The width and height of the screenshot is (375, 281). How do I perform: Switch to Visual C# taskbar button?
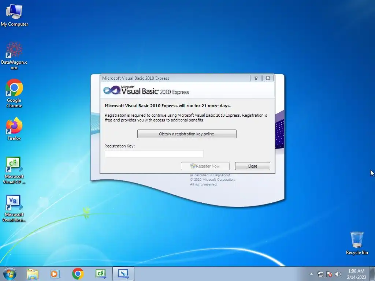(x=100, y=274)
